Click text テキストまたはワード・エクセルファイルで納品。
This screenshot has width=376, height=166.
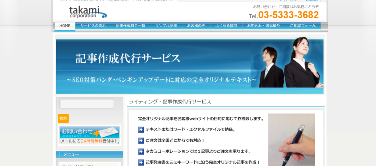click(x=191, y=130)
